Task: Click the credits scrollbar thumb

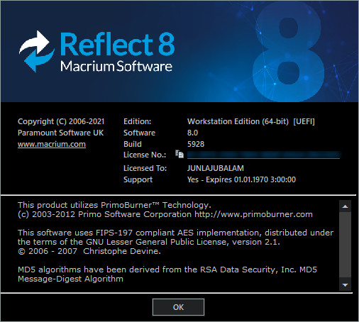Action: (x=345, y=245)
